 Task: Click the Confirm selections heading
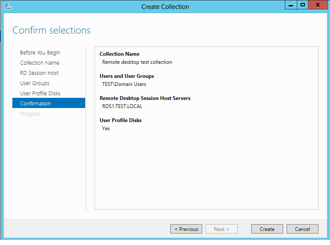(52, 30)
